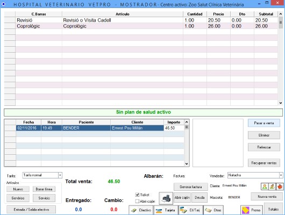Click the Paciente column header
Viewport: 285px width, 215px height.
(86, 122)
